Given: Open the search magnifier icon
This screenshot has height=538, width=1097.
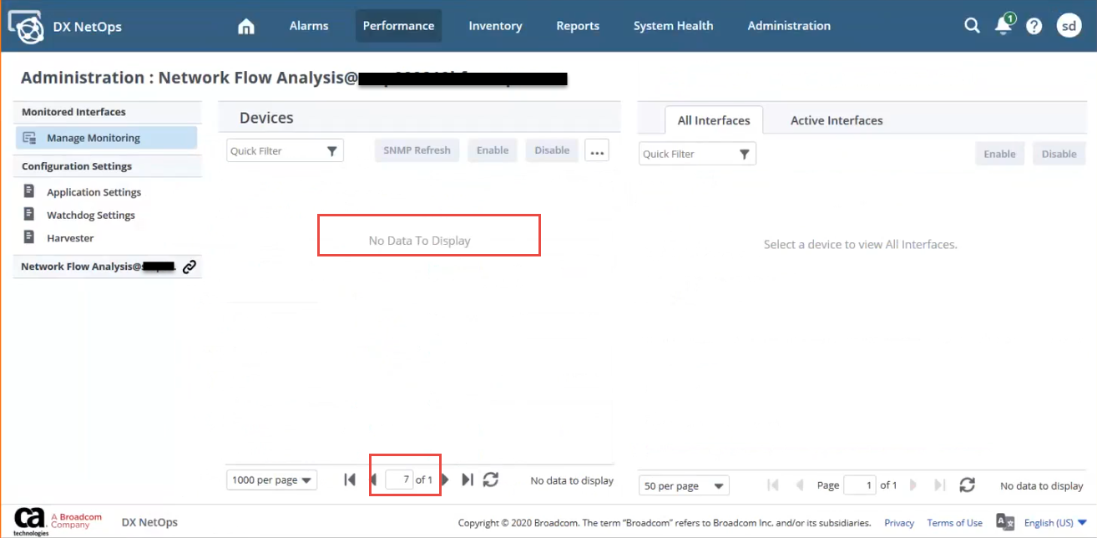Looking at the screenshot, I should [x=972, y=26].
